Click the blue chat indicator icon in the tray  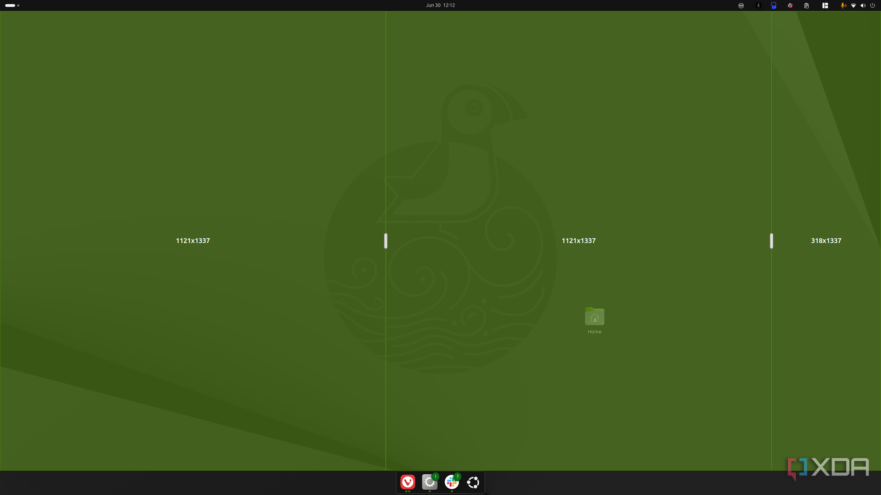[773, 5]
